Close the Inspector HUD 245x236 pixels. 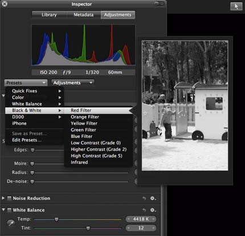(5, 4)
